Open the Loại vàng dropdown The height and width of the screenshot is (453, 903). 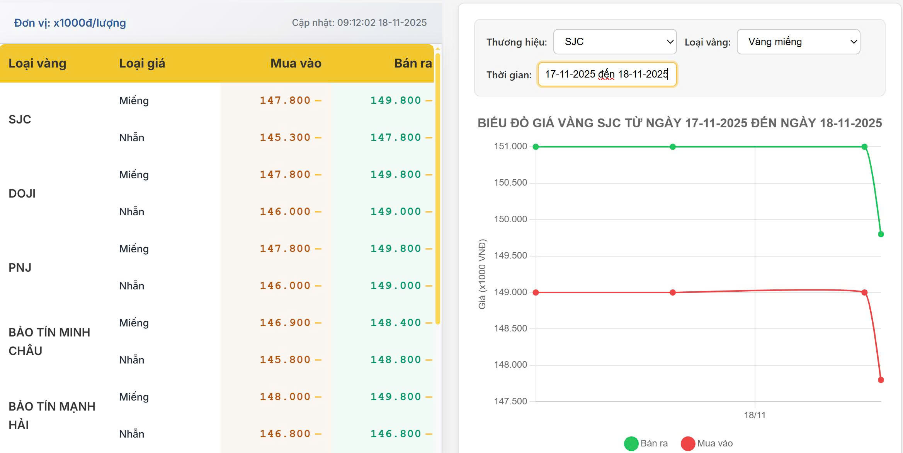(x=798, y=42)
